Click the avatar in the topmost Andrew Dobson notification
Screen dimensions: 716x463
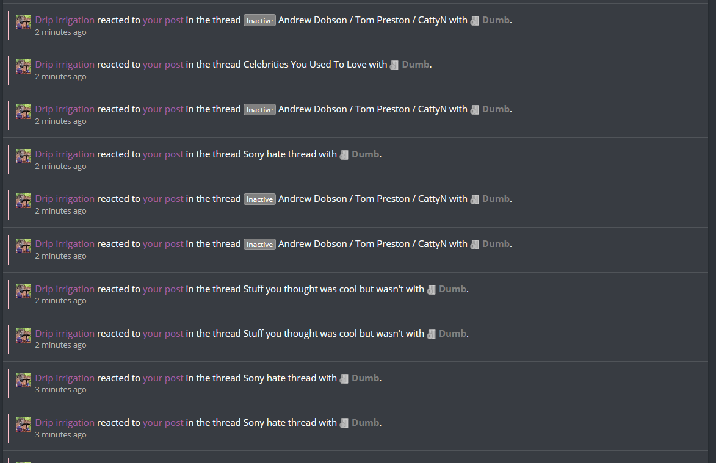click(x=24, y=22)
